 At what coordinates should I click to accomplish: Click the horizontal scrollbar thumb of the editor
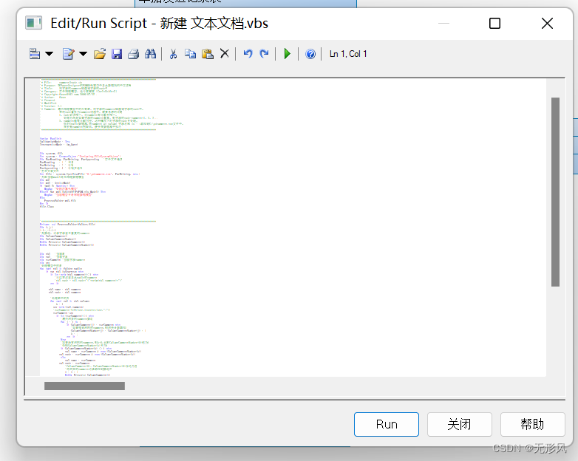coord(84,386)
